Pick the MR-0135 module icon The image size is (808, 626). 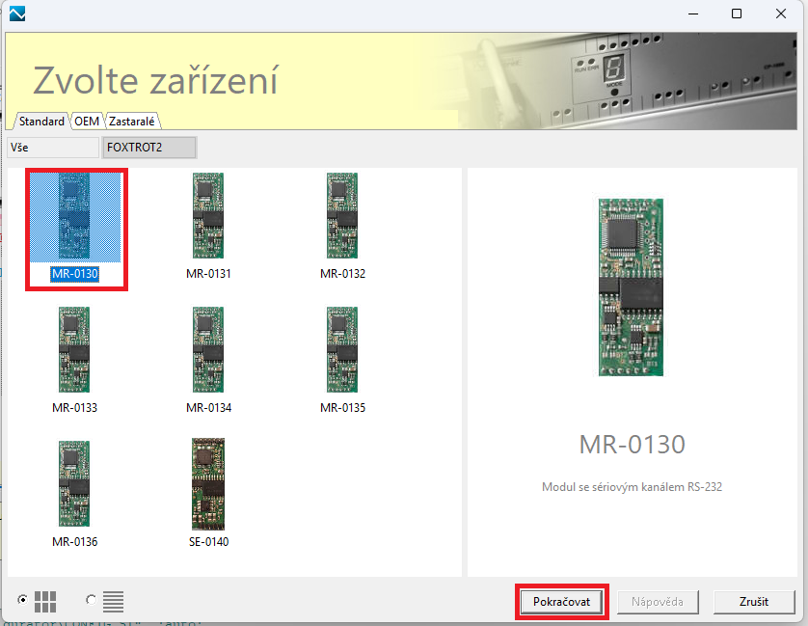pos(342,352)
